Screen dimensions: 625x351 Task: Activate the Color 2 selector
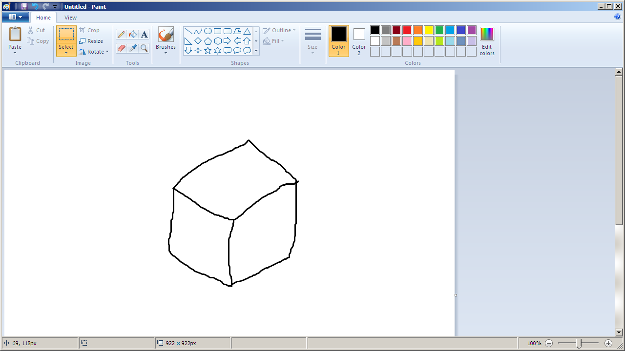(359, 41)
